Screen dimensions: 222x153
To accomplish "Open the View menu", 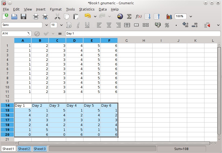I will [28, 9].
